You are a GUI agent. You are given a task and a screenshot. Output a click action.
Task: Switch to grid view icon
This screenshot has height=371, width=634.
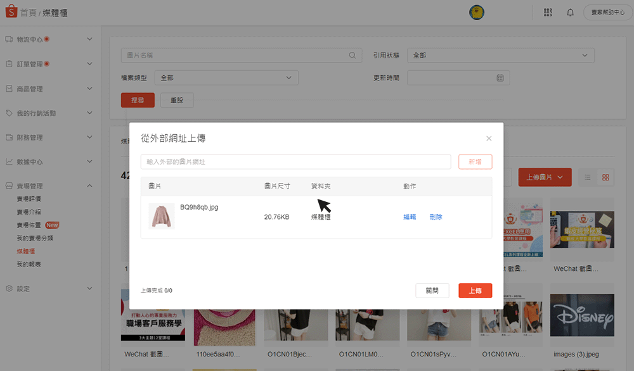coord(605,177)
